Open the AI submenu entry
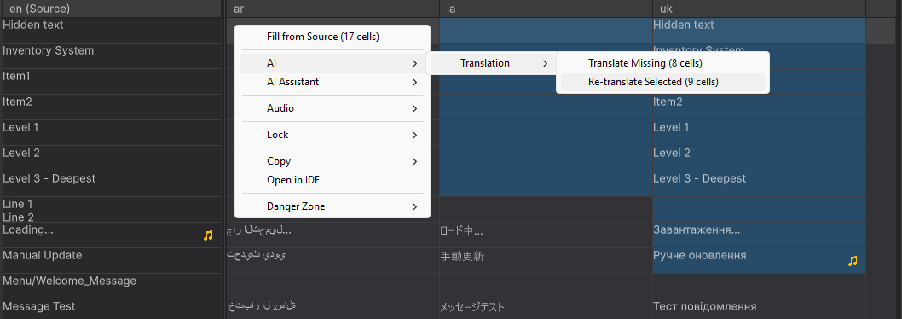 tap(332, 63)
